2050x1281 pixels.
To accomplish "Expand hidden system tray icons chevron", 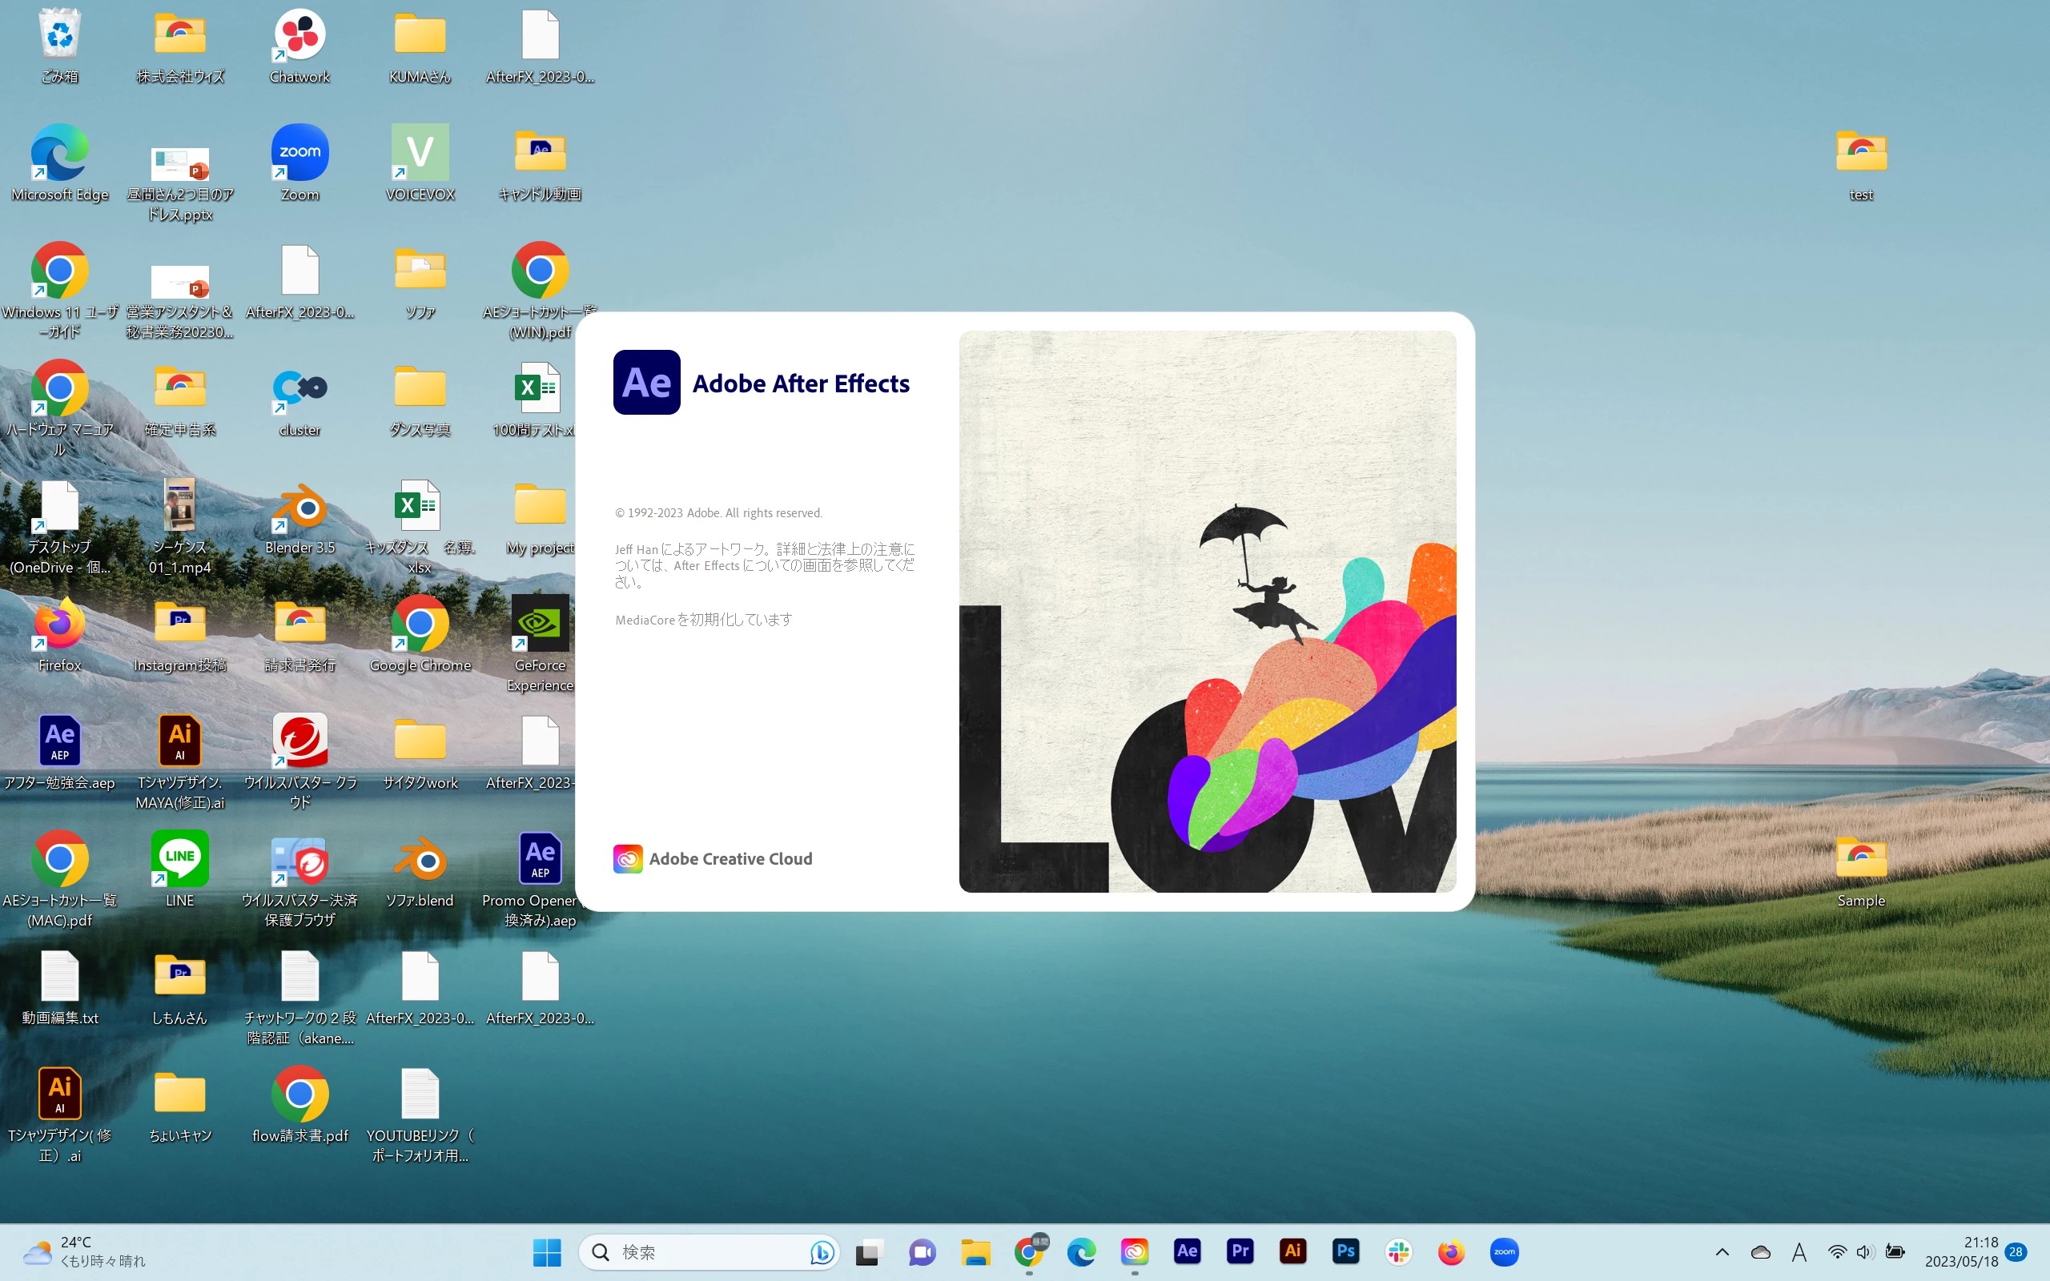I will click(x=1722, y=1251).
